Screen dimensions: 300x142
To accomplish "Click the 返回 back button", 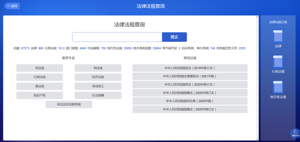I will click(12, 6).
